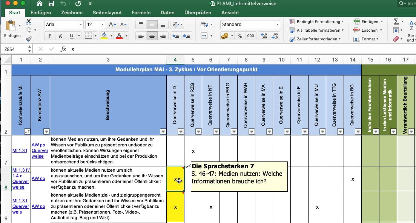Image resolution: width=416 pixels, height=223 pixels.
Task: Open filter dropdown for Querverweise in RZG
Action: (198, 131)
